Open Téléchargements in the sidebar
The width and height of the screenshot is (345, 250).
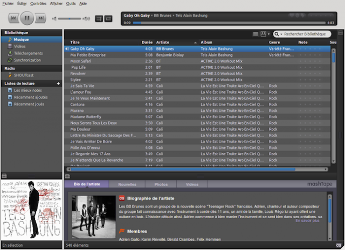click(x=31, y=53)
